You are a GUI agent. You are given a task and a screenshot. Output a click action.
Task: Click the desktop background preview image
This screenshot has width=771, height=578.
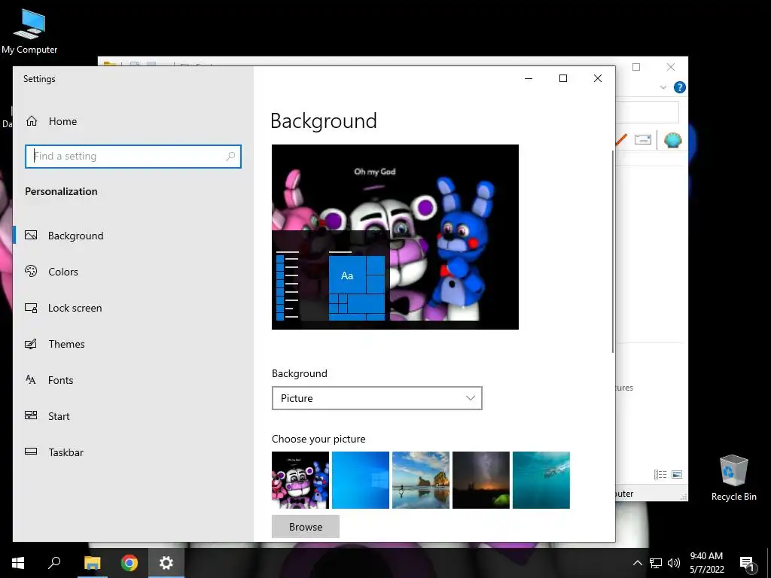(395, 237)
